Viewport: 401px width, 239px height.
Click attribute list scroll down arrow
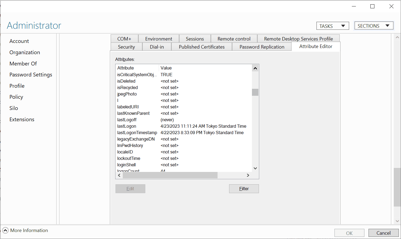pyautogui.click(x=255, y=168)
